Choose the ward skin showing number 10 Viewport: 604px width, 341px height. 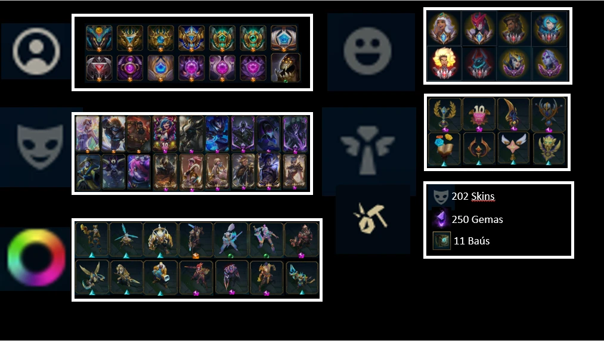479,114
